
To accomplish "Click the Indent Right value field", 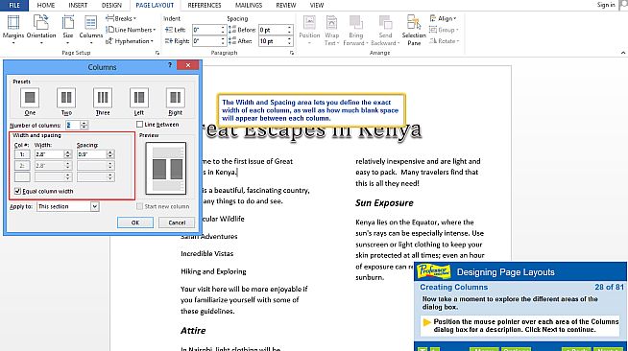I will [205, 41].
